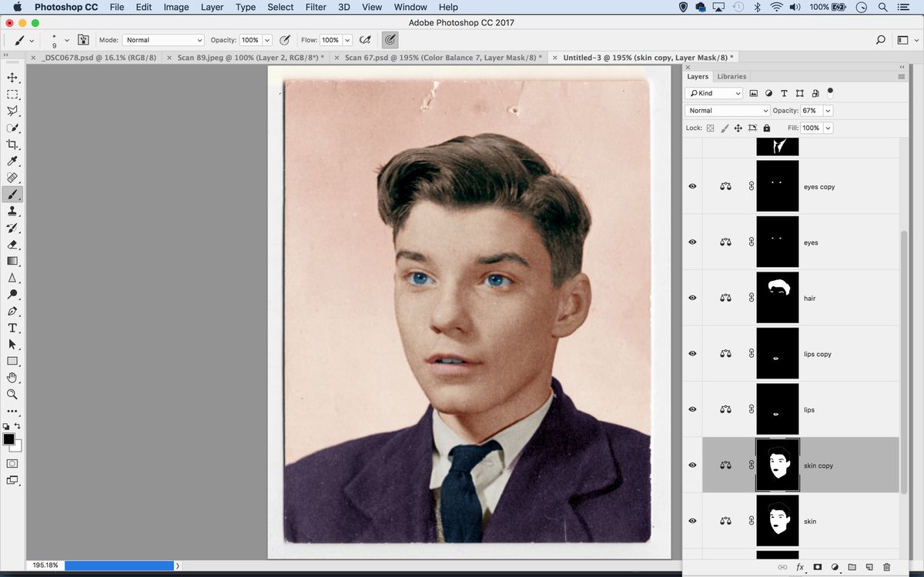This screenshot has width=924, height=577.
Task: Hide the hair layer
Action: point(692,298)
